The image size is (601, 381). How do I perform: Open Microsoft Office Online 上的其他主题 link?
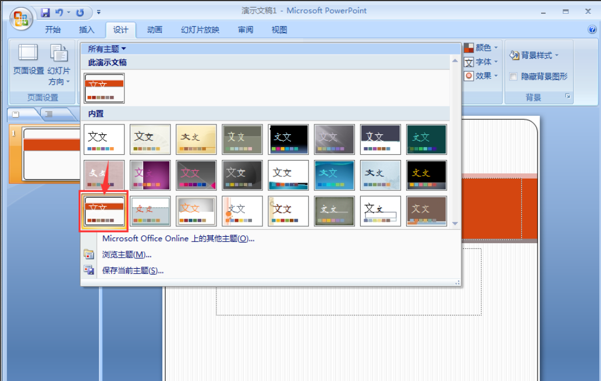click(178, 238)
